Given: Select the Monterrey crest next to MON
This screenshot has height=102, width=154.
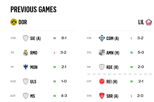Looking at the screenshot, I should pos(26,67).
